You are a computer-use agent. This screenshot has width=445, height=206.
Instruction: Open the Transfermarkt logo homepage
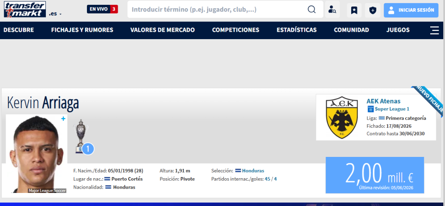coord(25,9)
